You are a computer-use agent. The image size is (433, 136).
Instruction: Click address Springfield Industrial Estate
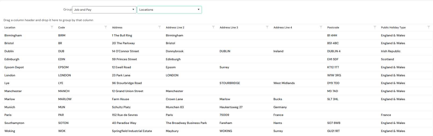click(132, 131)
